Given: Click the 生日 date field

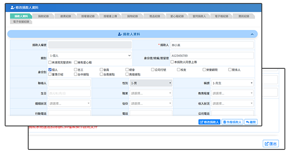Looking at the screenshot, I should [69, 93].
